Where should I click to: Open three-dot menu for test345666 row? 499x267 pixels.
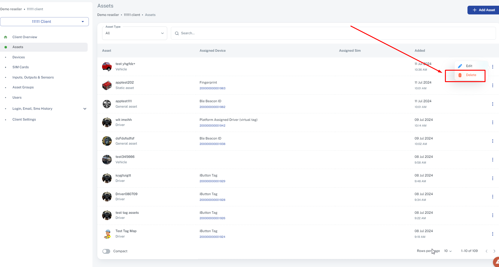[492, 160]
